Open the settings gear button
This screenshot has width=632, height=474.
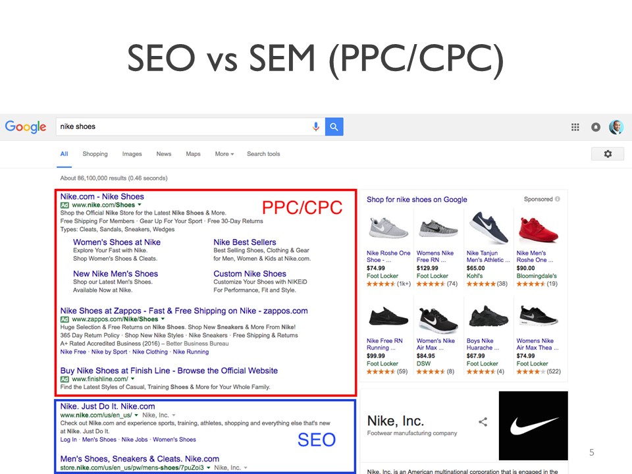tap(608, 154)
